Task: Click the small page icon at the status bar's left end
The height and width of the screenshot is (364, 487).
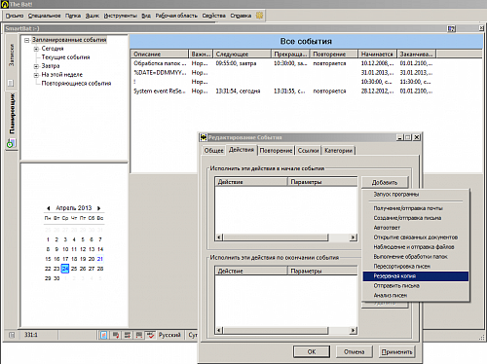Action: click(12, 335)
